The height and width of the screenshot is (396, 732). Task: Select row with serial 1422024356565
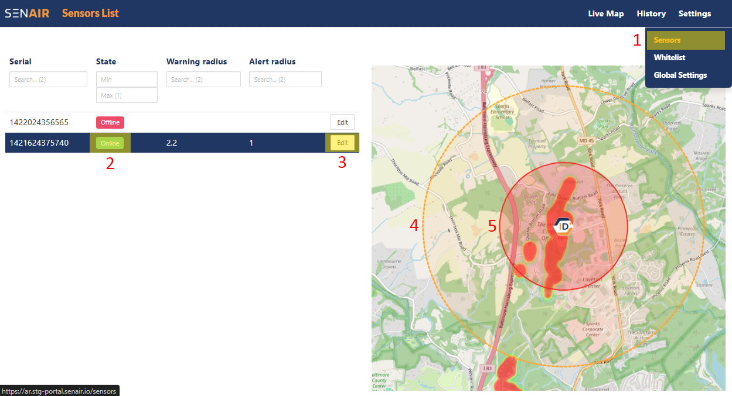pyautogui.click(x=182, y=122)
